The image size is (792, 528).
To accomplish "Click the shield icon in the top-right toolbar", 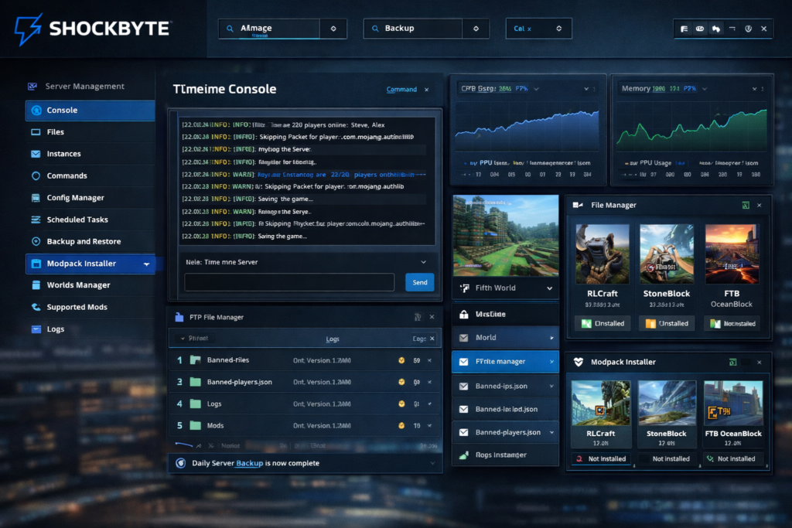I will pyautogui.click(x=747, y=28).
